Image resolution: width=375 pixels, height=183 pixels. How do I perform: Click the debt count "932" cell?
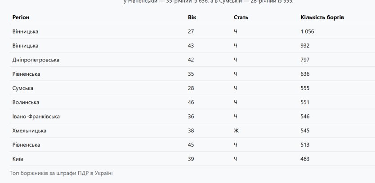pos(305,46)
